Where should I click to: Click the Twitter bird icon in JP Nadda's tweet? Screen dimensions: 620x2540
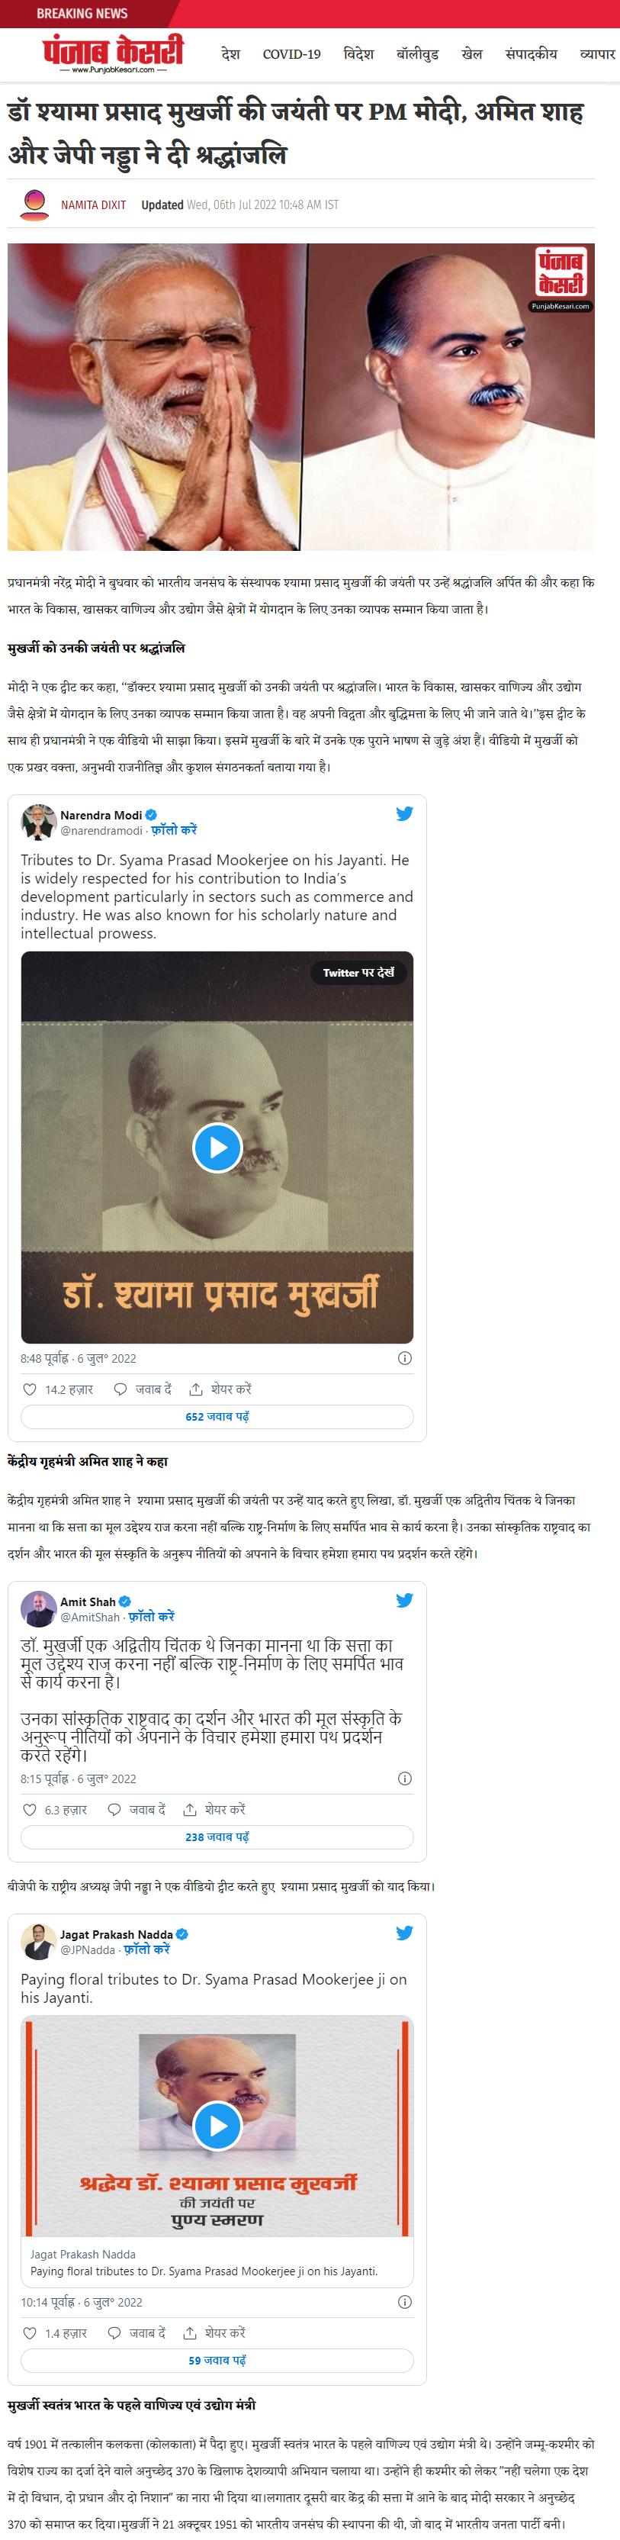pyautogui.click(x=404, y=1933)
